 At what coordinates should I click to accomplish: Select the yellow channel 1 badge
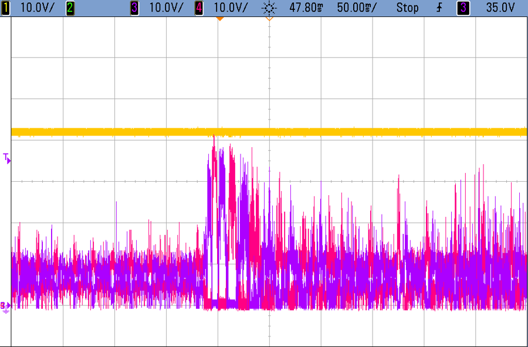tap(6, 8)
